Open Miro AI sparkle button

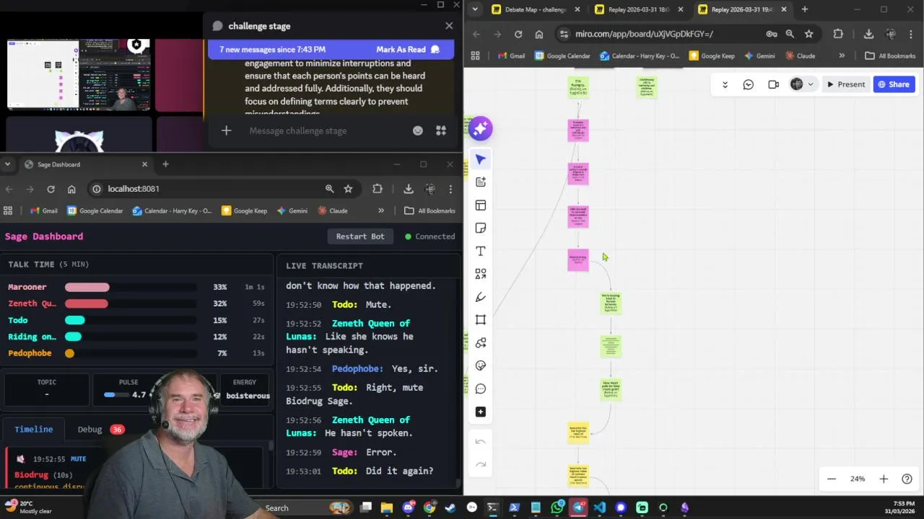pyautogui.click(x=480, y=128)
